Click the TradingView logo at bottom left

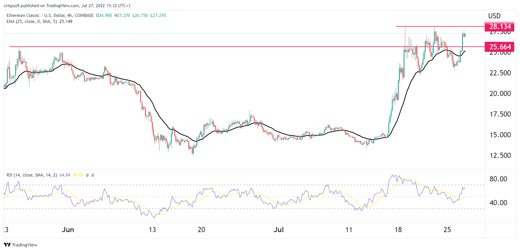[x=20, y=245]
